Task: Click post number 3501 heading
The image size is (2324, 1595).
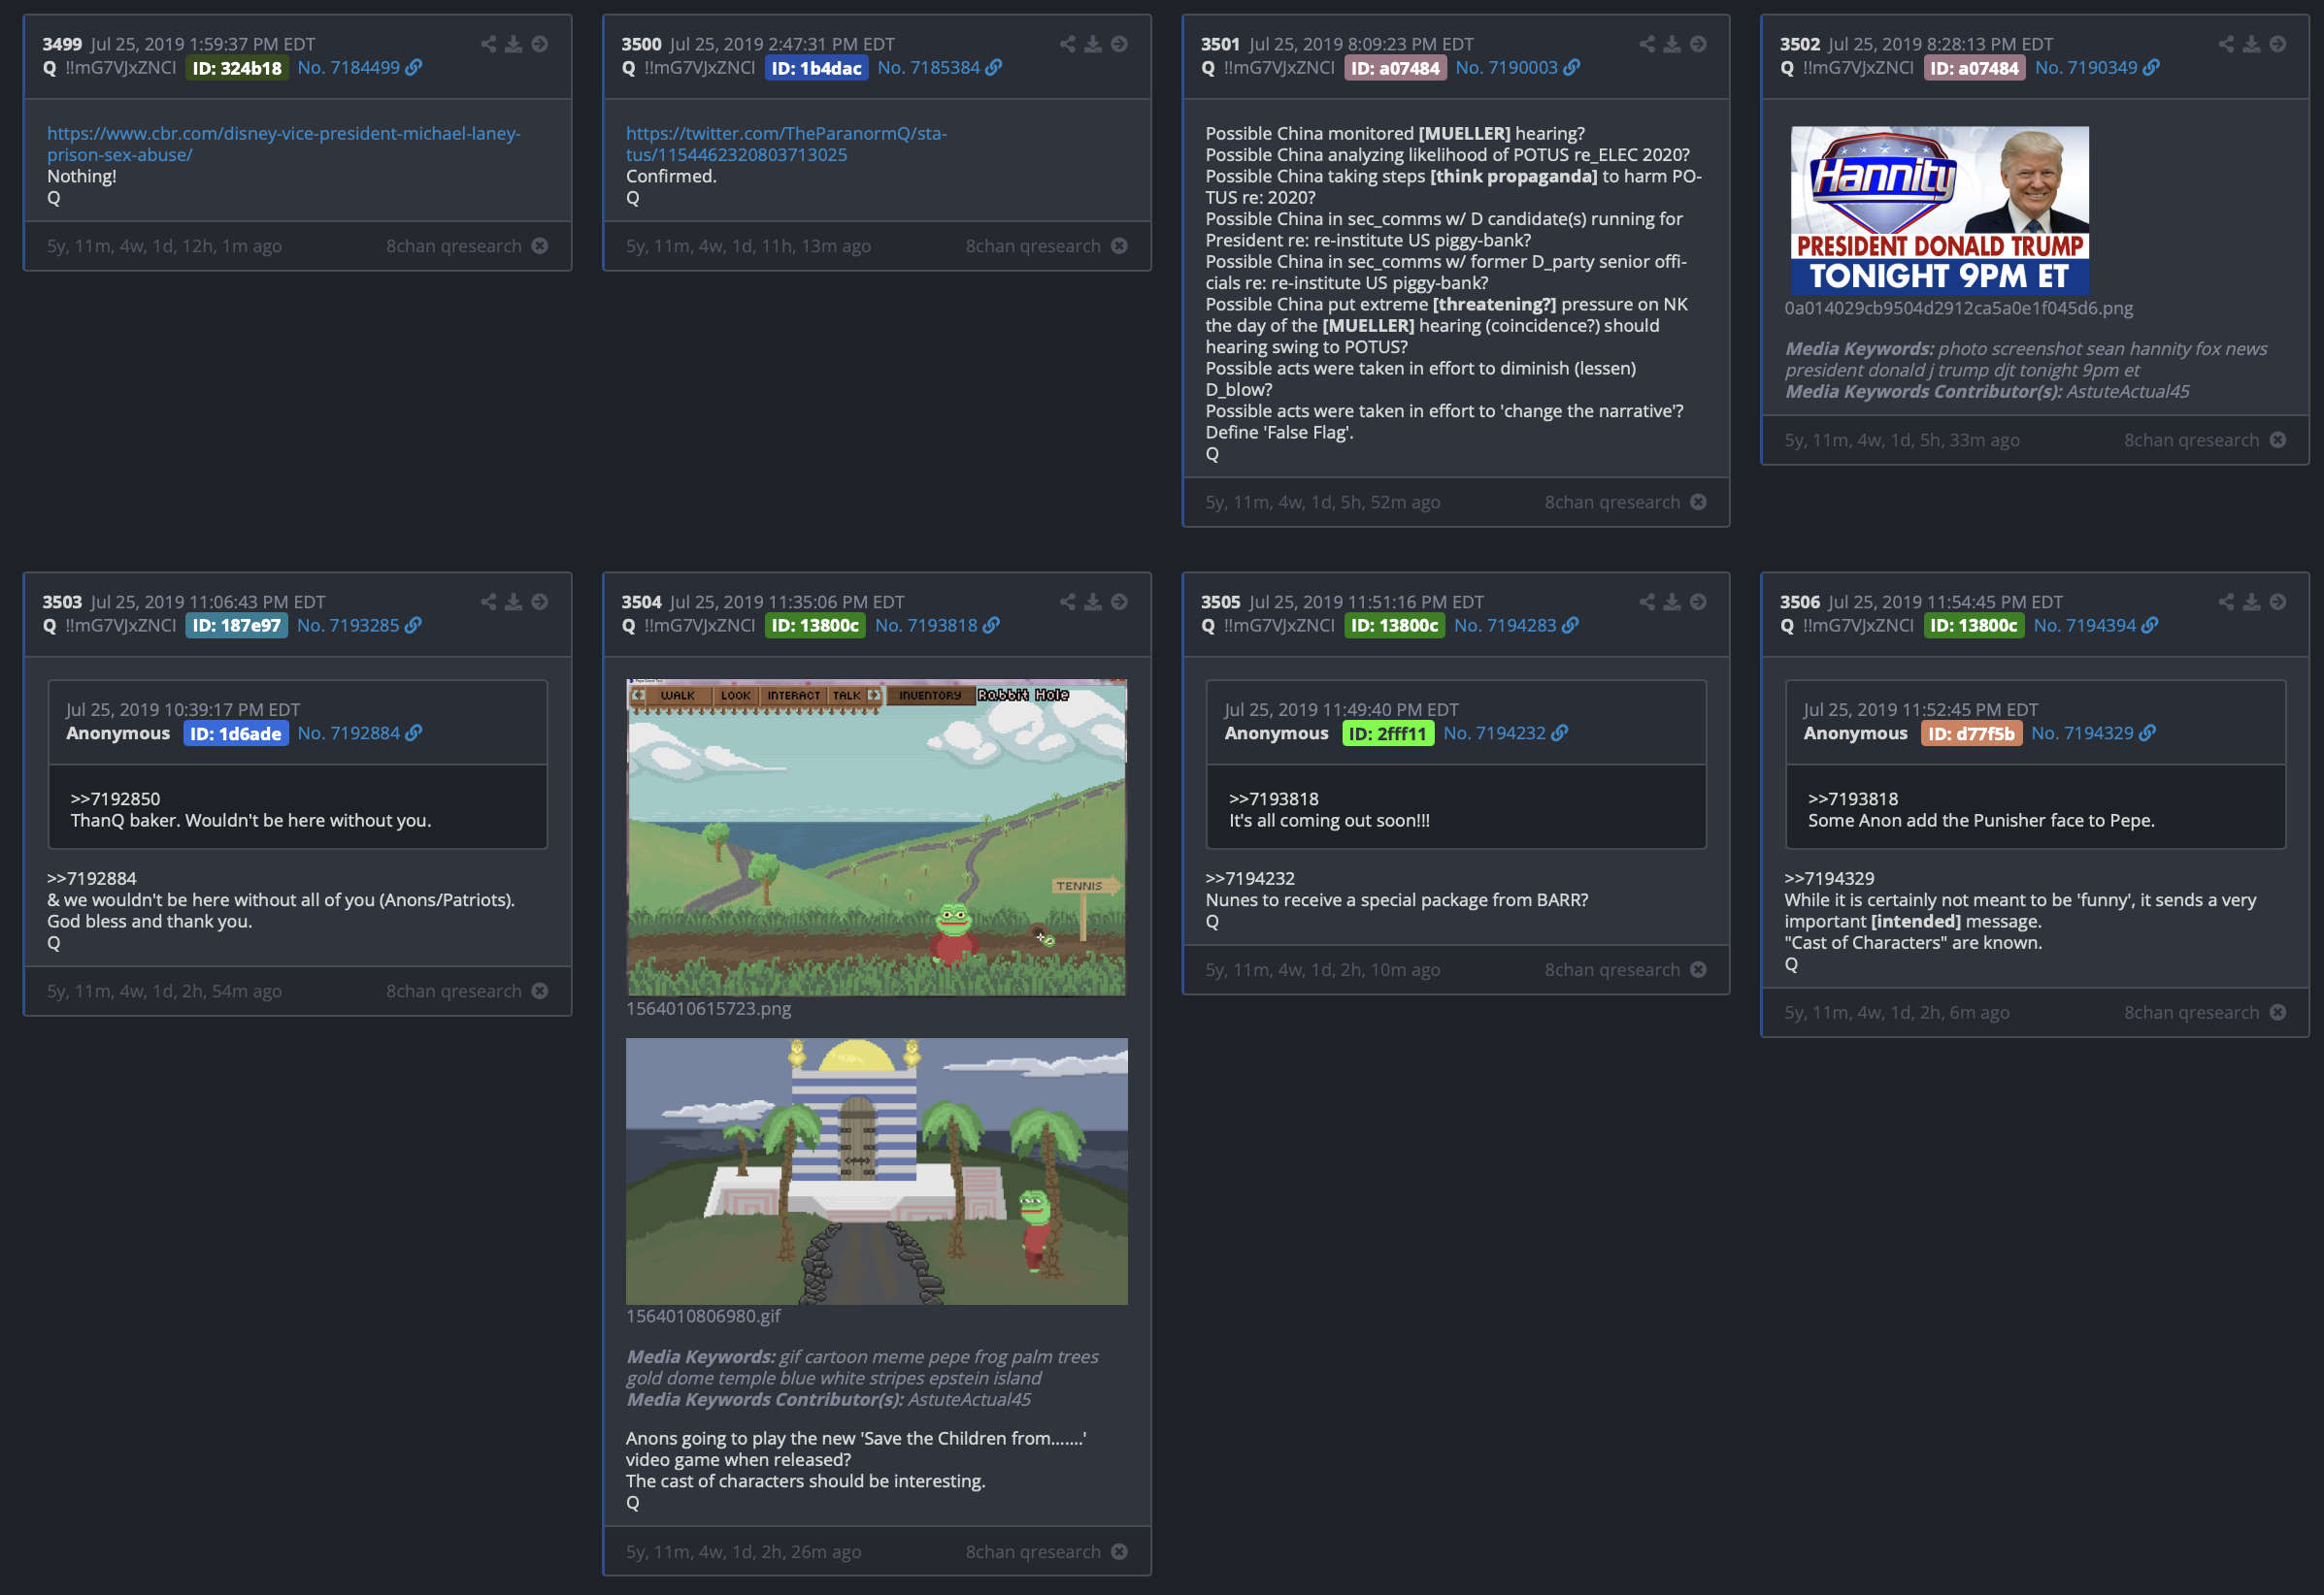Action: coord(1220,44)
